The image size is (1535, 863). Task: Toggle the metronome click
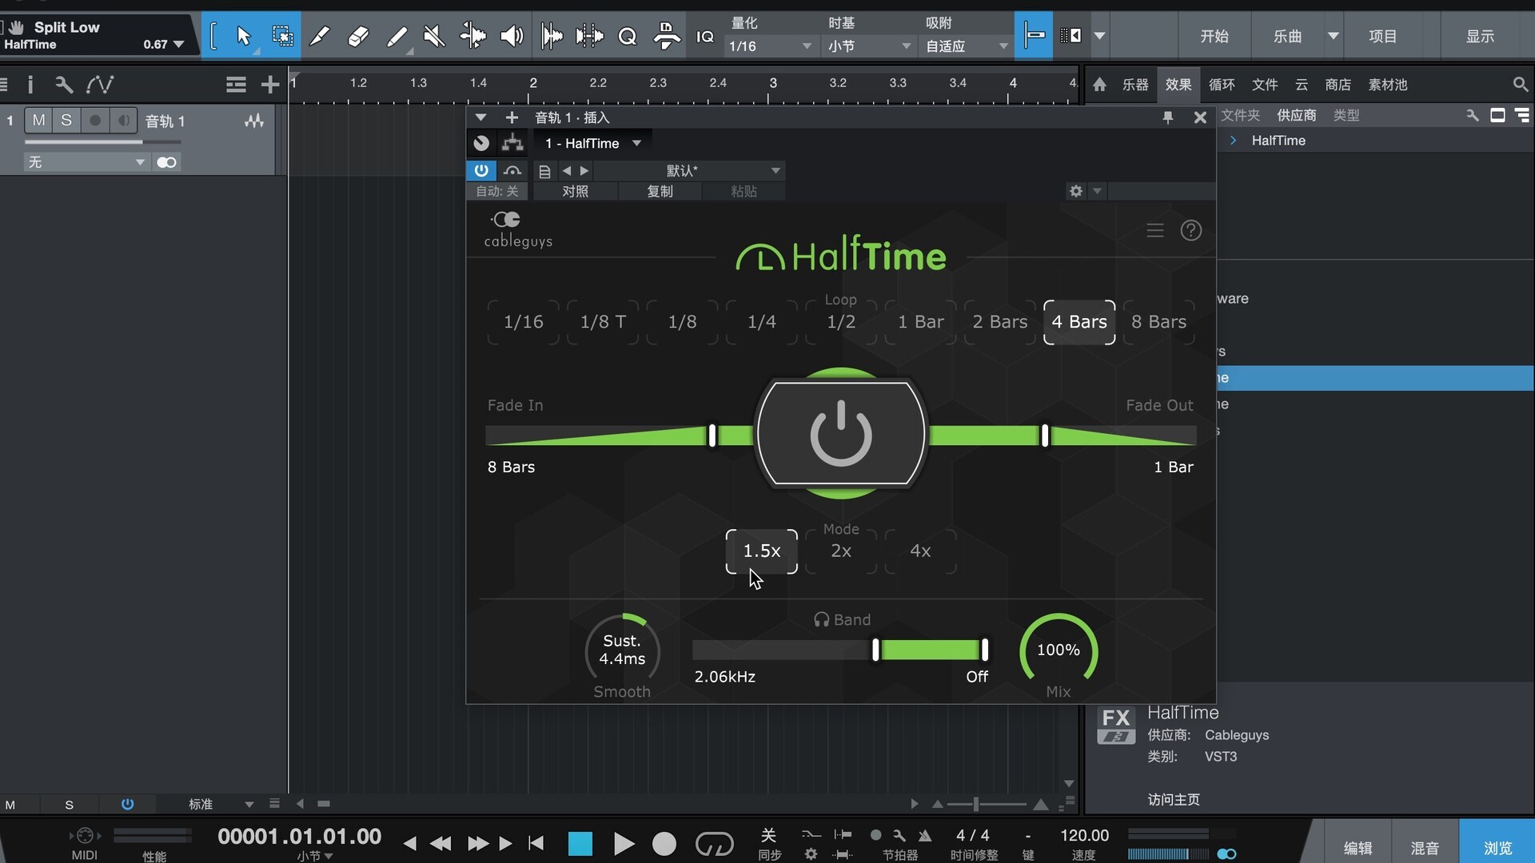tap(925, 835)
